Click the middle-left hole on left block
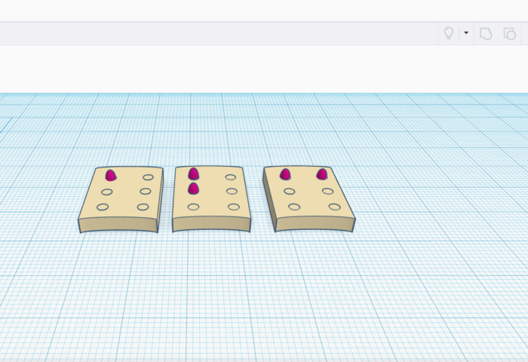528x362 pixels. (x=106, y=192)
